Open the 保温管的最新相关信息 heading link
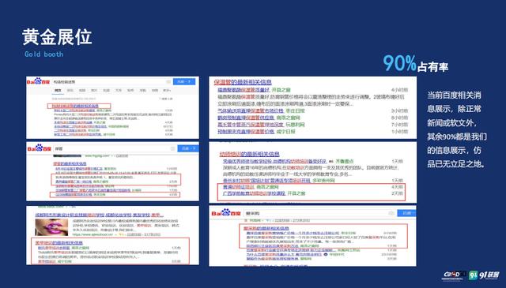The image size is (506, 288). click(243, 82)
